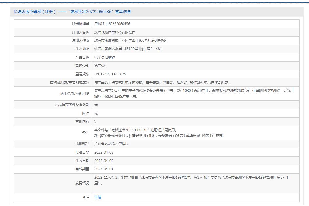
Task: Click the 有效期至 row label
Action: pyautogui.click(x=82, y=169)
